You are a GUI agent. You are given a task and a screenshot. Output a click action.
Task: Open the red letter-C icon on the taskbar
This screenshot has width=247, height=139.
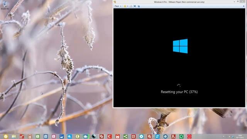point(110,136)
